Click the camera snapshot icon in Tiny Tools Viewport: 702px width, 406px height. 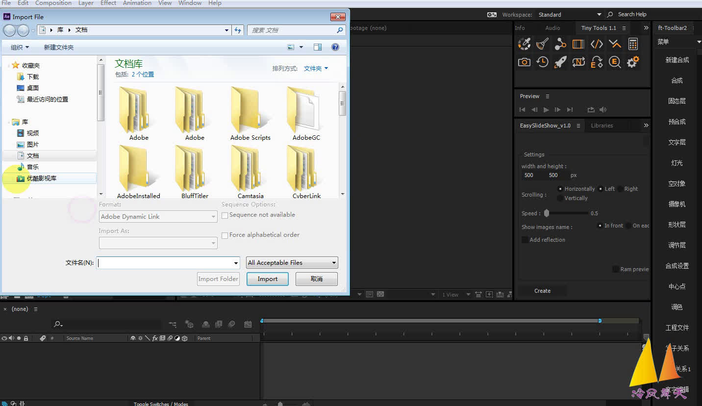(524, 62)
